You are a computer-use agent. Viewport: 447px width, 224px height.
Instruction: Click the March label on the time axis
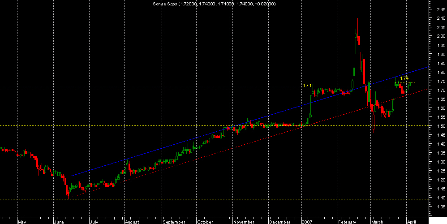(x=378, y=222)
